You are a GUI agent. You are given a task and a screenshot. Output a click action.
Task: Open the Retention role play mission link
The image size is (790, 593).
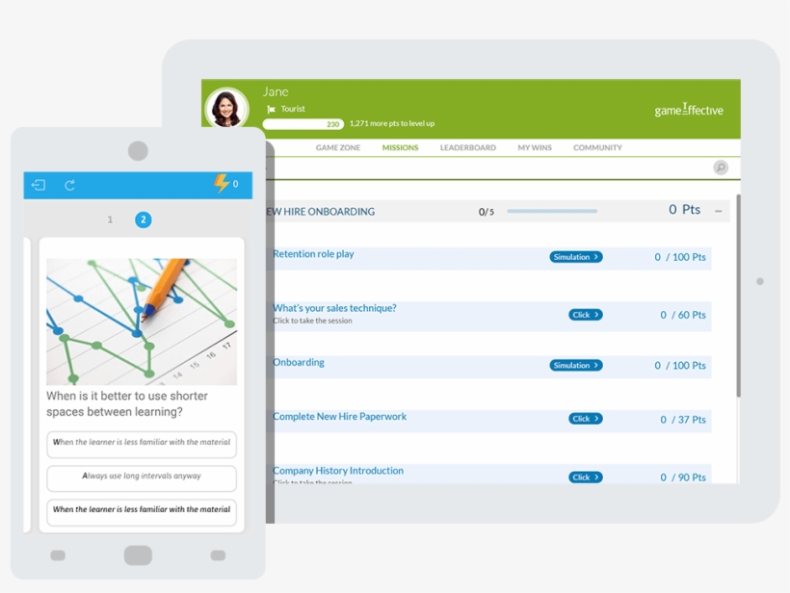click(313, 254)
